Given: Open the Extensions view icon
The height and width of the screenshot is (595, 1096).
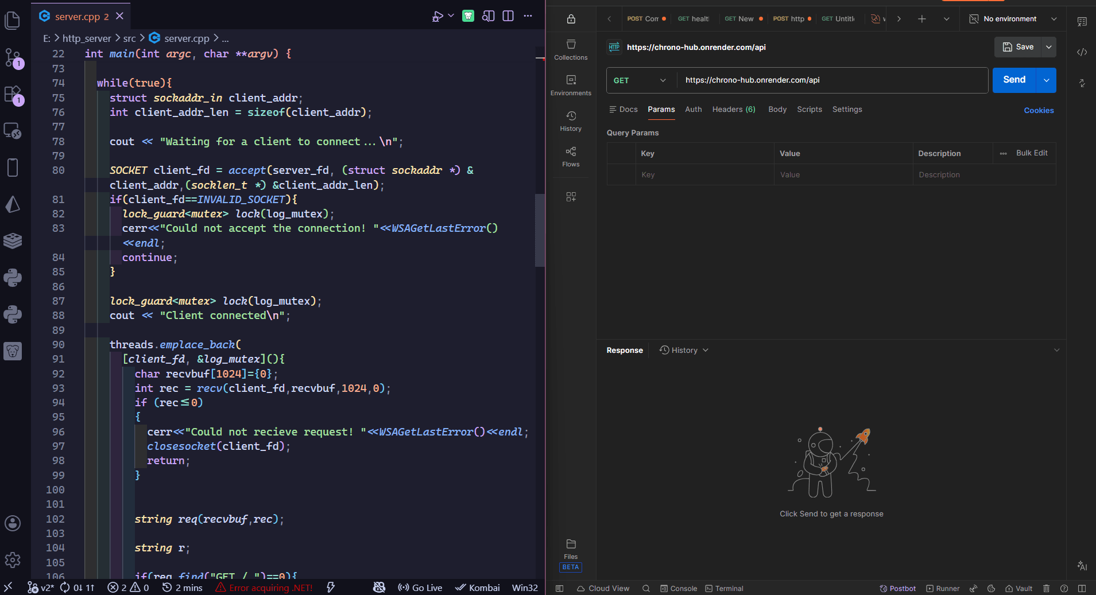Looking at the screenshot, I should [13, 94].
